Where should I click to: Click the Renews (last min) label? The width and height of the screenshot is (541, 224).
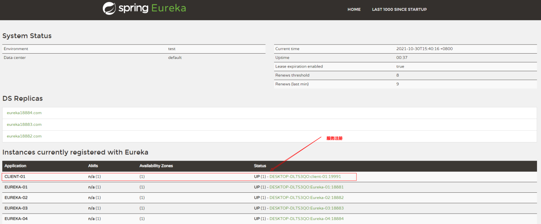[x=292, y=84]
